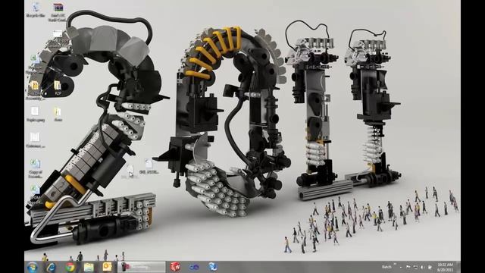Open the network tray icon

pyautogui.click(x=415, y=267)
